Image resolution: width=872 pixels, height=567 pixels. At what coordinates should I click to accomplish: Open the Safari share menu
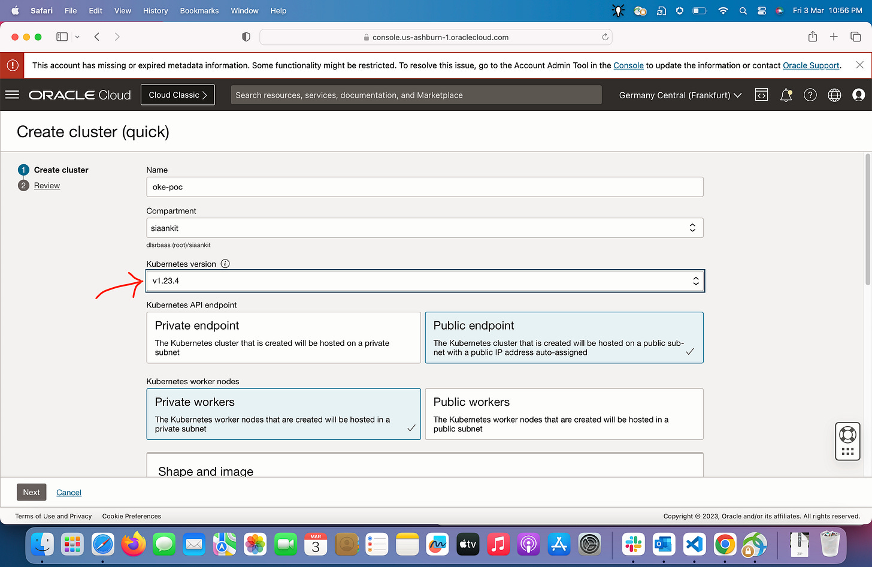click(x=813, y=37)
